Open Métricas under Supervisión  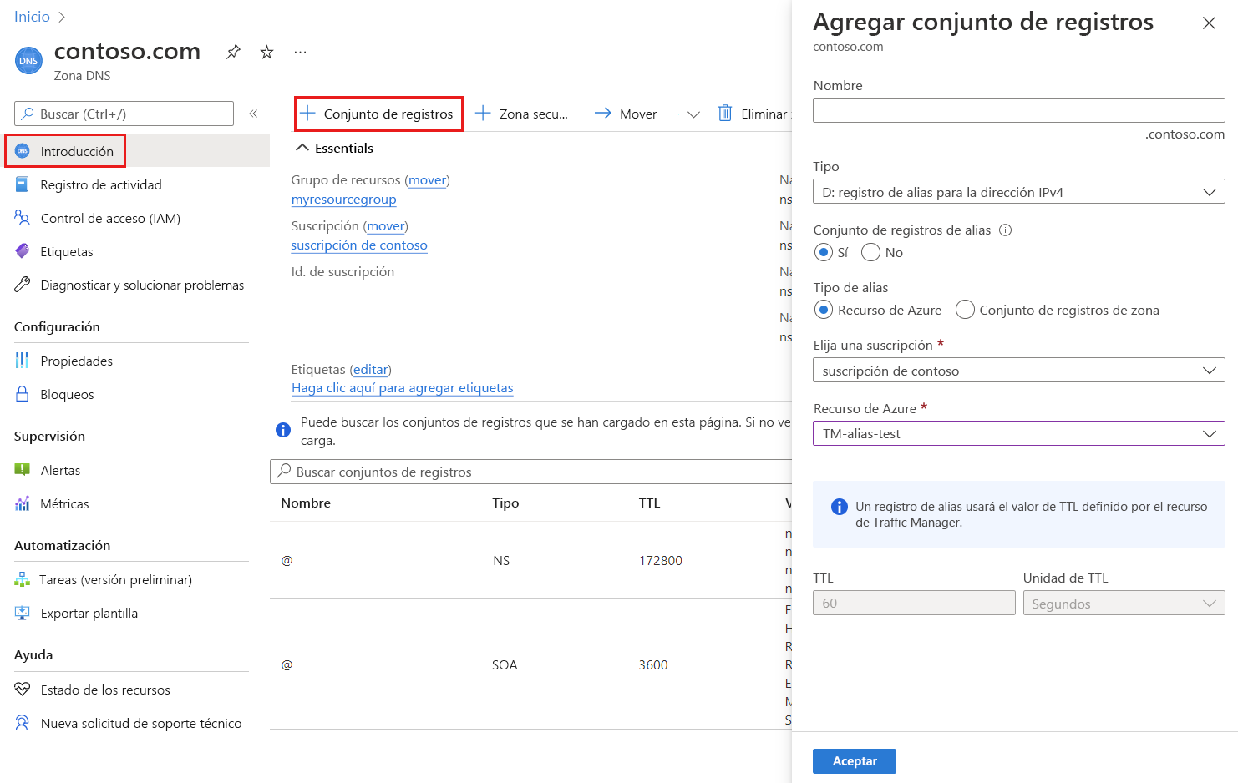click(64, 503)
